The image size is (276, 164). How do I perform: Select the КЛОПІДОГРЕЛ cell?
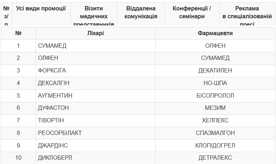215,146
